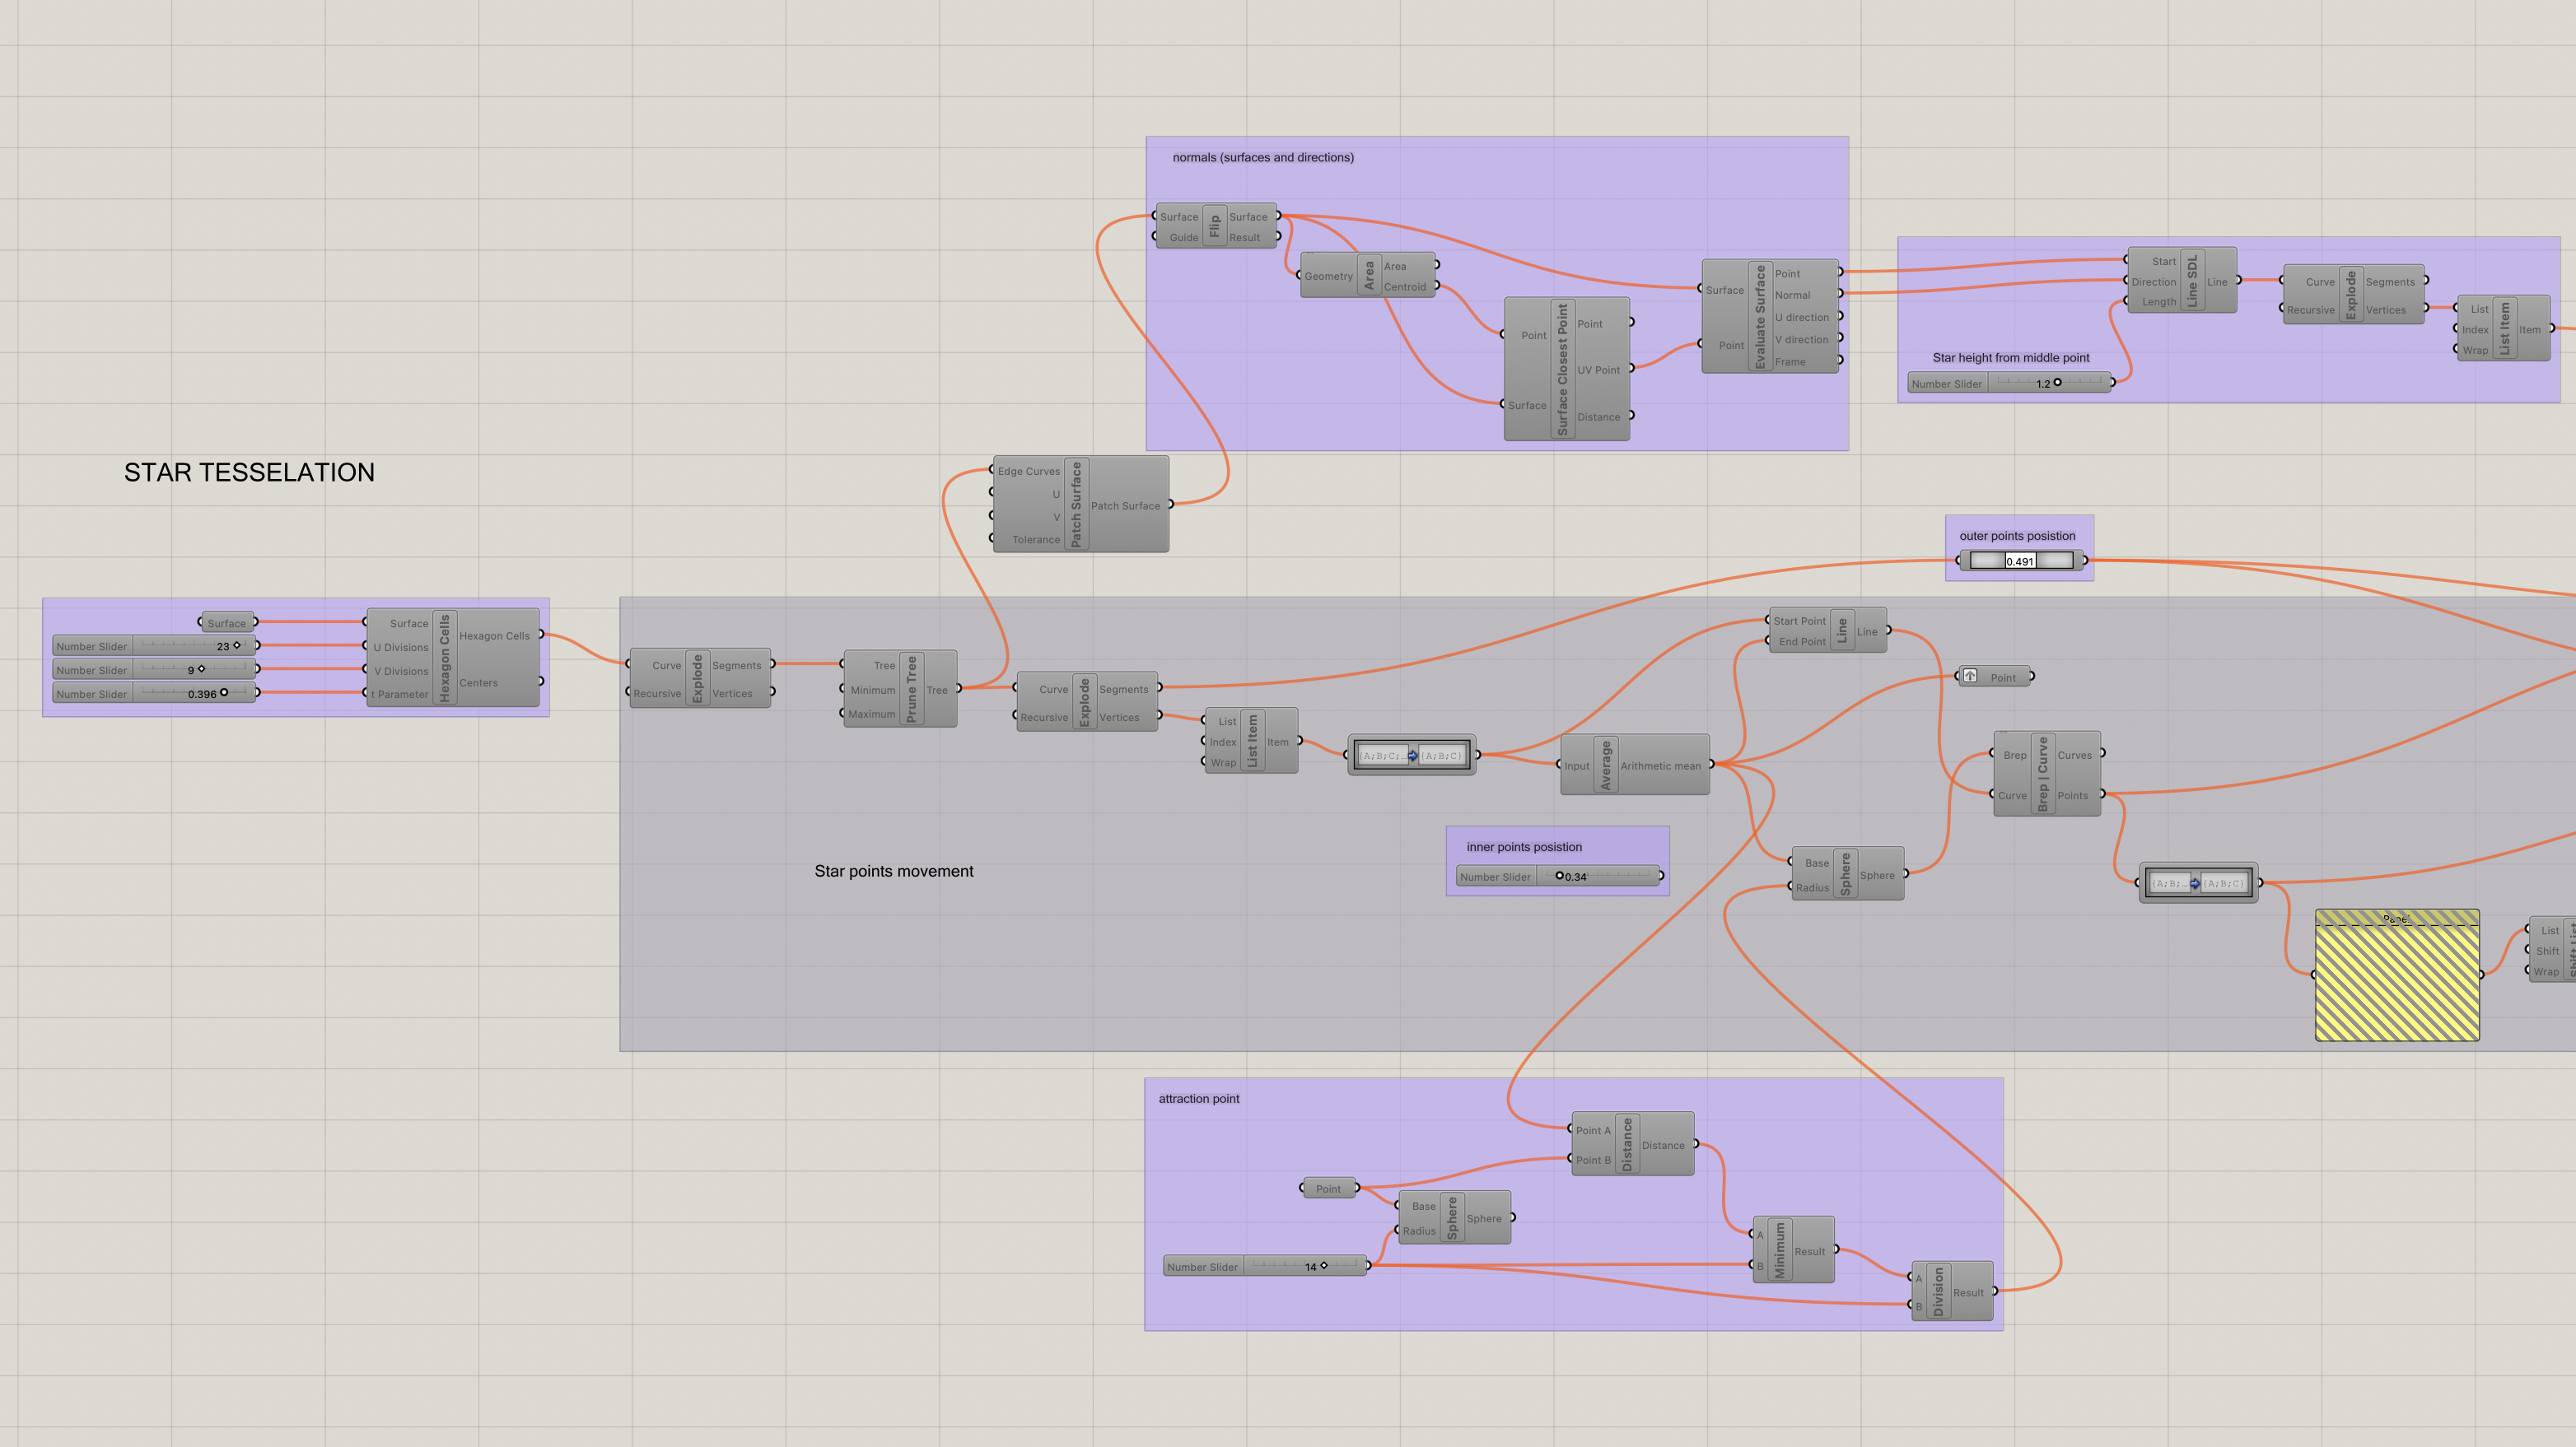Select the Patch Surface component
2576x1447 pixels.
pos(1076,504)
